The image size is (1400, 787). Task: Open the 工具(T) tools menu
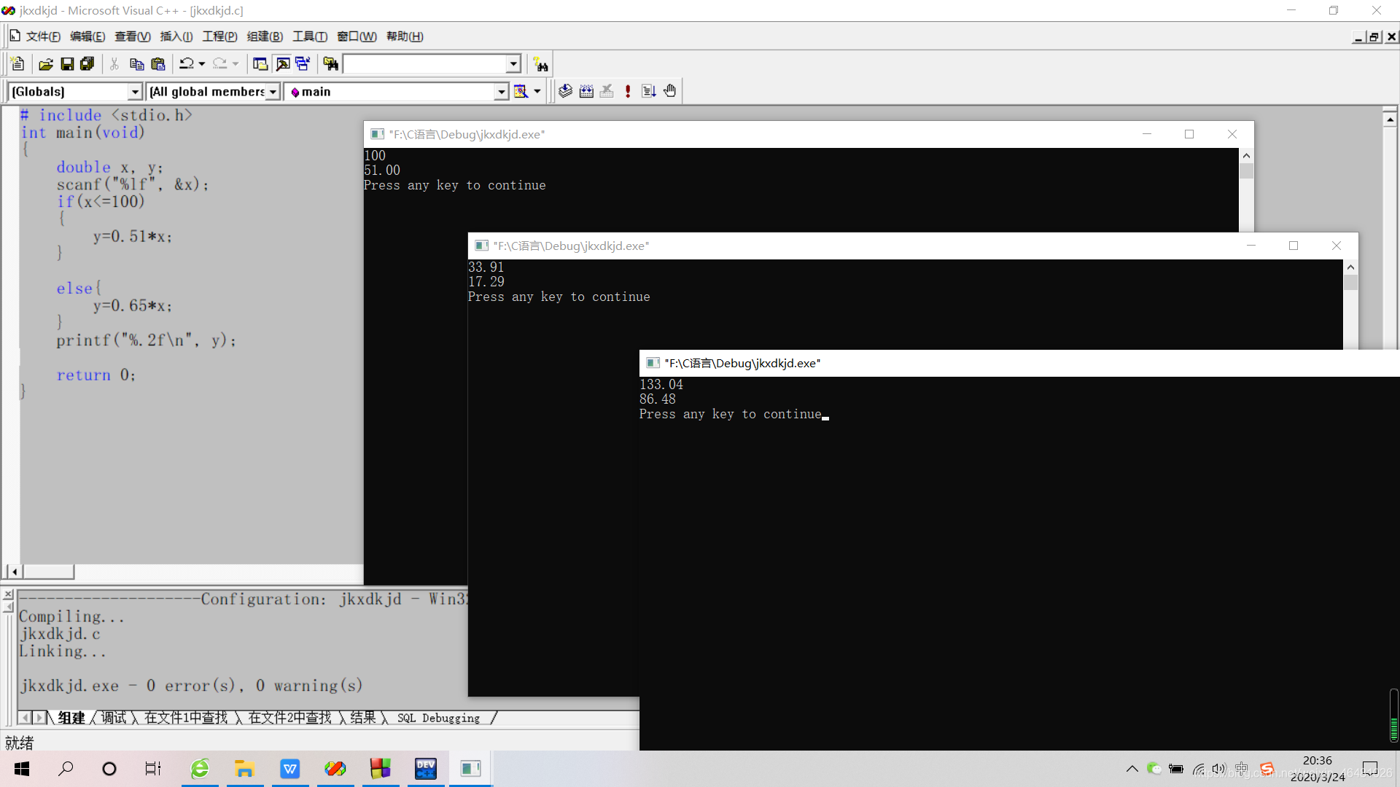coord(310,36)
